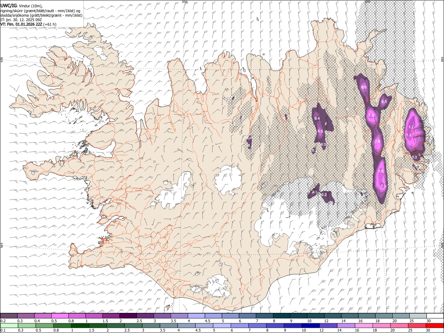Click the '18' label under top legend row
The height and width of the screenshot is (333, 444).
(x=377, y=321)
